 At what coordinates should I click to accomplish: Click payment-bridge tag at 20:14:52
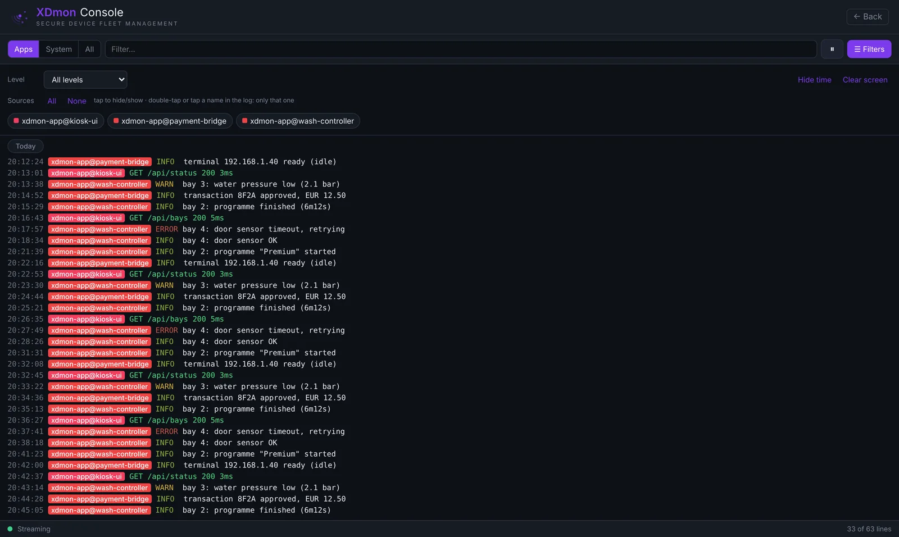[100, 195]
